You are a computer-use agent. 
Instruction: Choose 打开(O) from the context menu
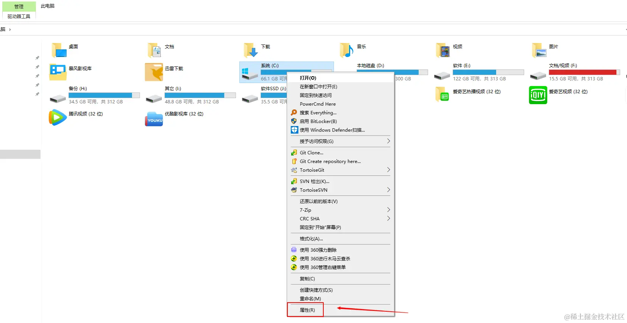(341, 78)
